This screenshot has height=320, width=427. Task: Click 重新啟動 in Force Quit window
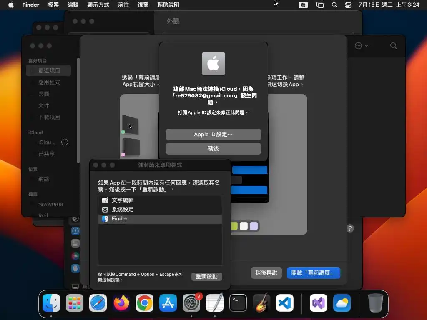[x=207, y=277]
